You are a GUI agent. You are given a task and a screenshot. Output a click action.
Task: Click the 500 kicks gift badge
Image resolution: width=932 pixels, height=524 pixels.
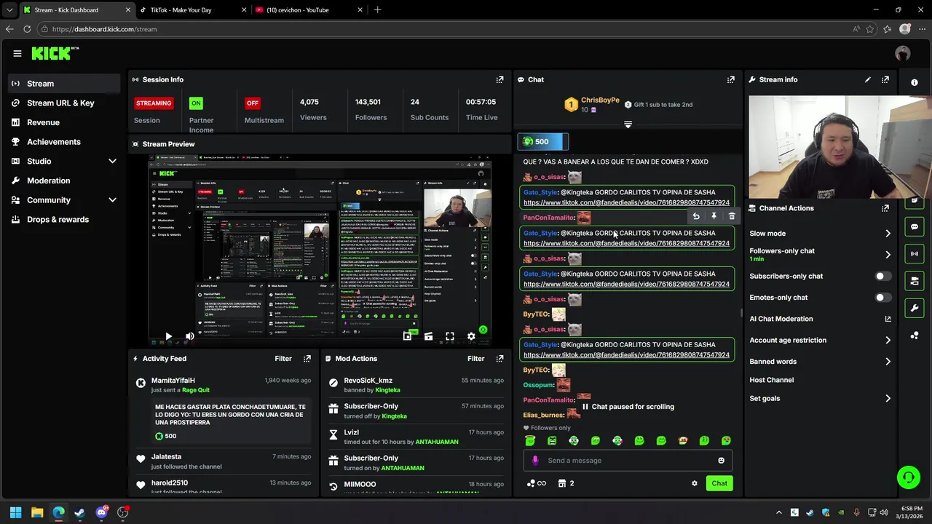pos(542,142)
